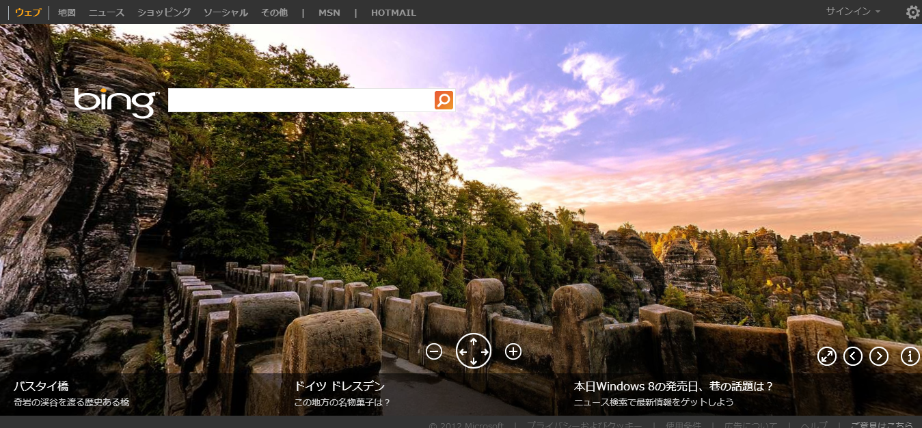Open the settings gear icon
Image resolution: width=922 pixels, height=428 pixels.
pyautogui.click(x=912, y=12)
